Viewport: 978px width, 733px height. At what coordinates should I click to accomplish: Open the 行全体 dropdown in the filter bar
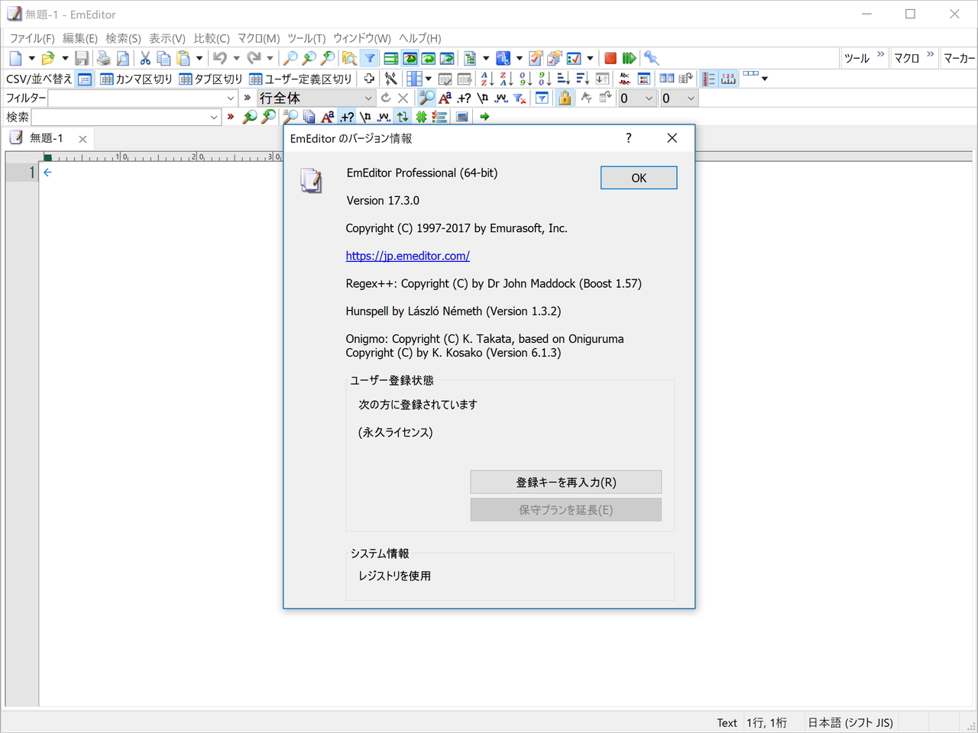pos(368,98)
